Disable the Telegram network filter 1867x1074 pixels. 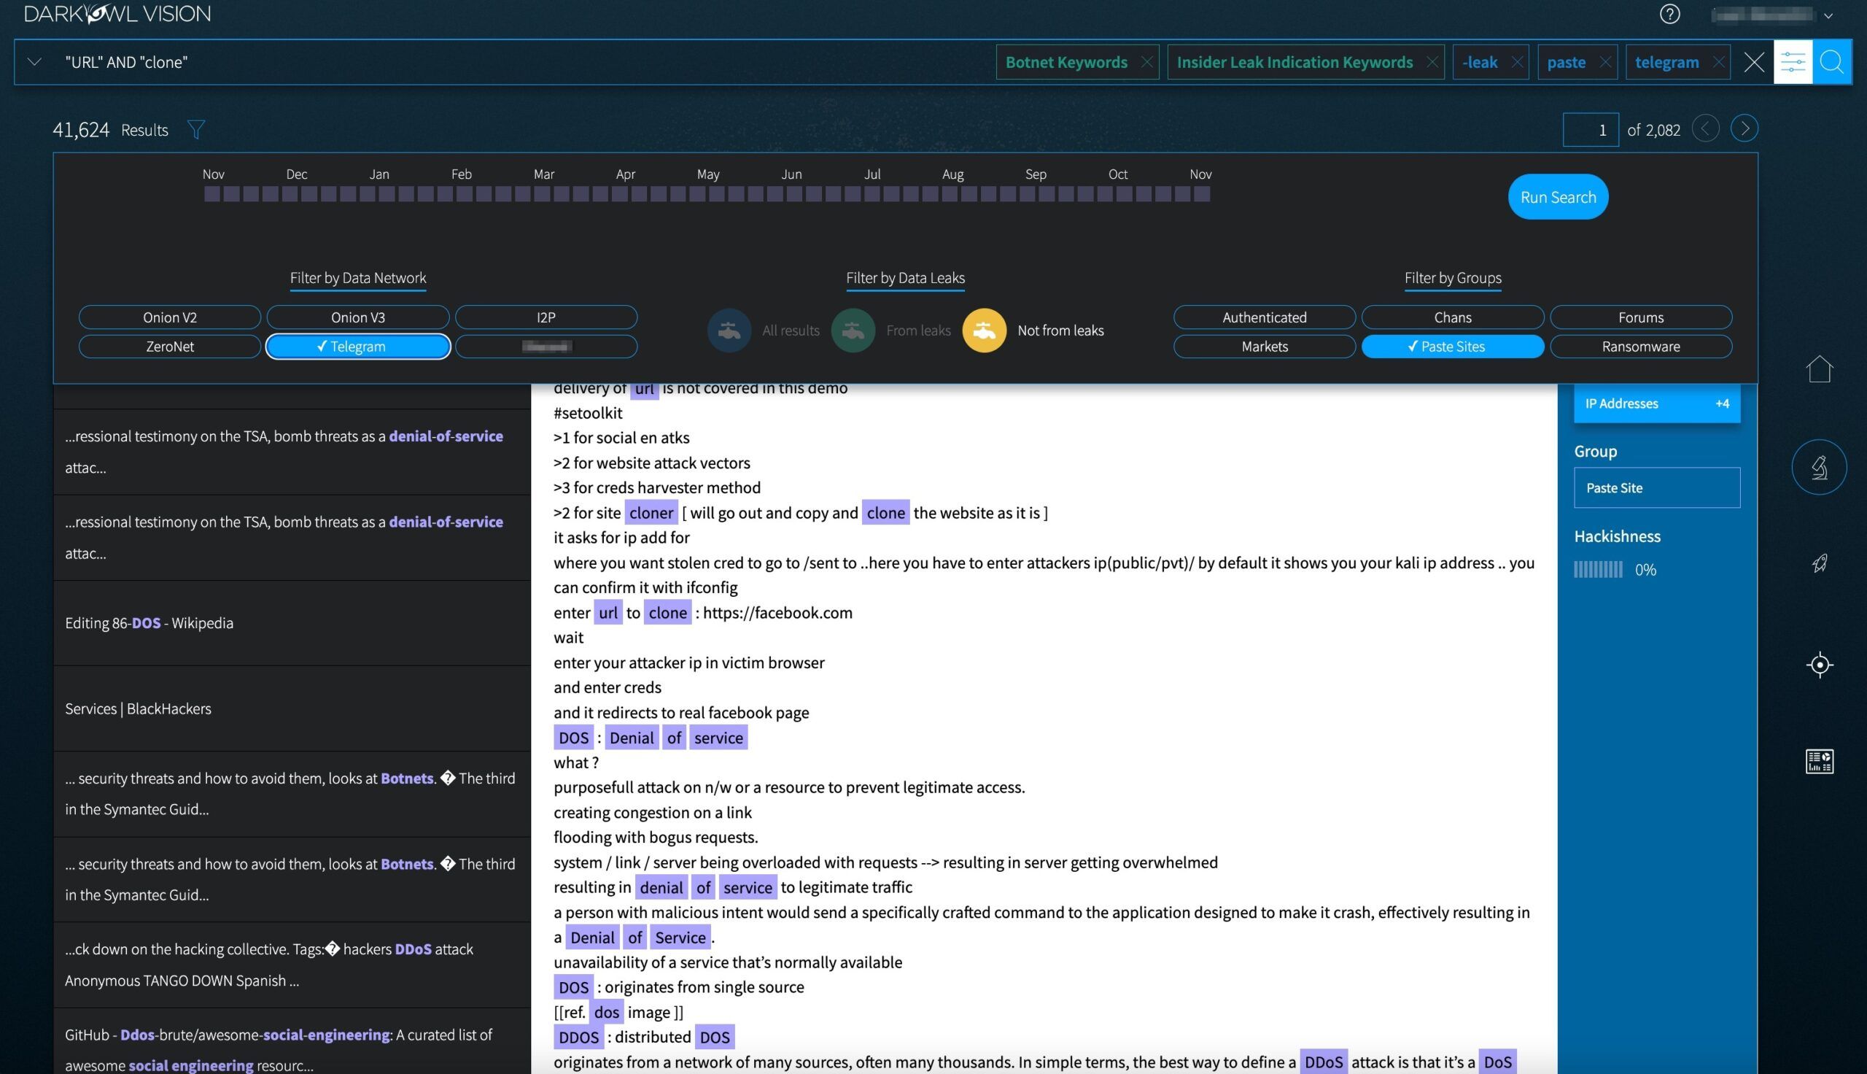357,346
